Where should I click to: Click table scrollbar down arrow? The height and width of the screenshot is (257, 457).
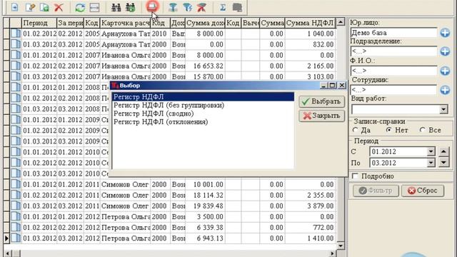click(341, 246)
